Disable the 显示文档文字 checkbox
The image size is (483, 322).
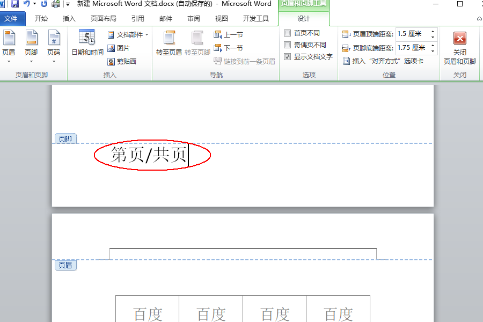pos(288,56)
